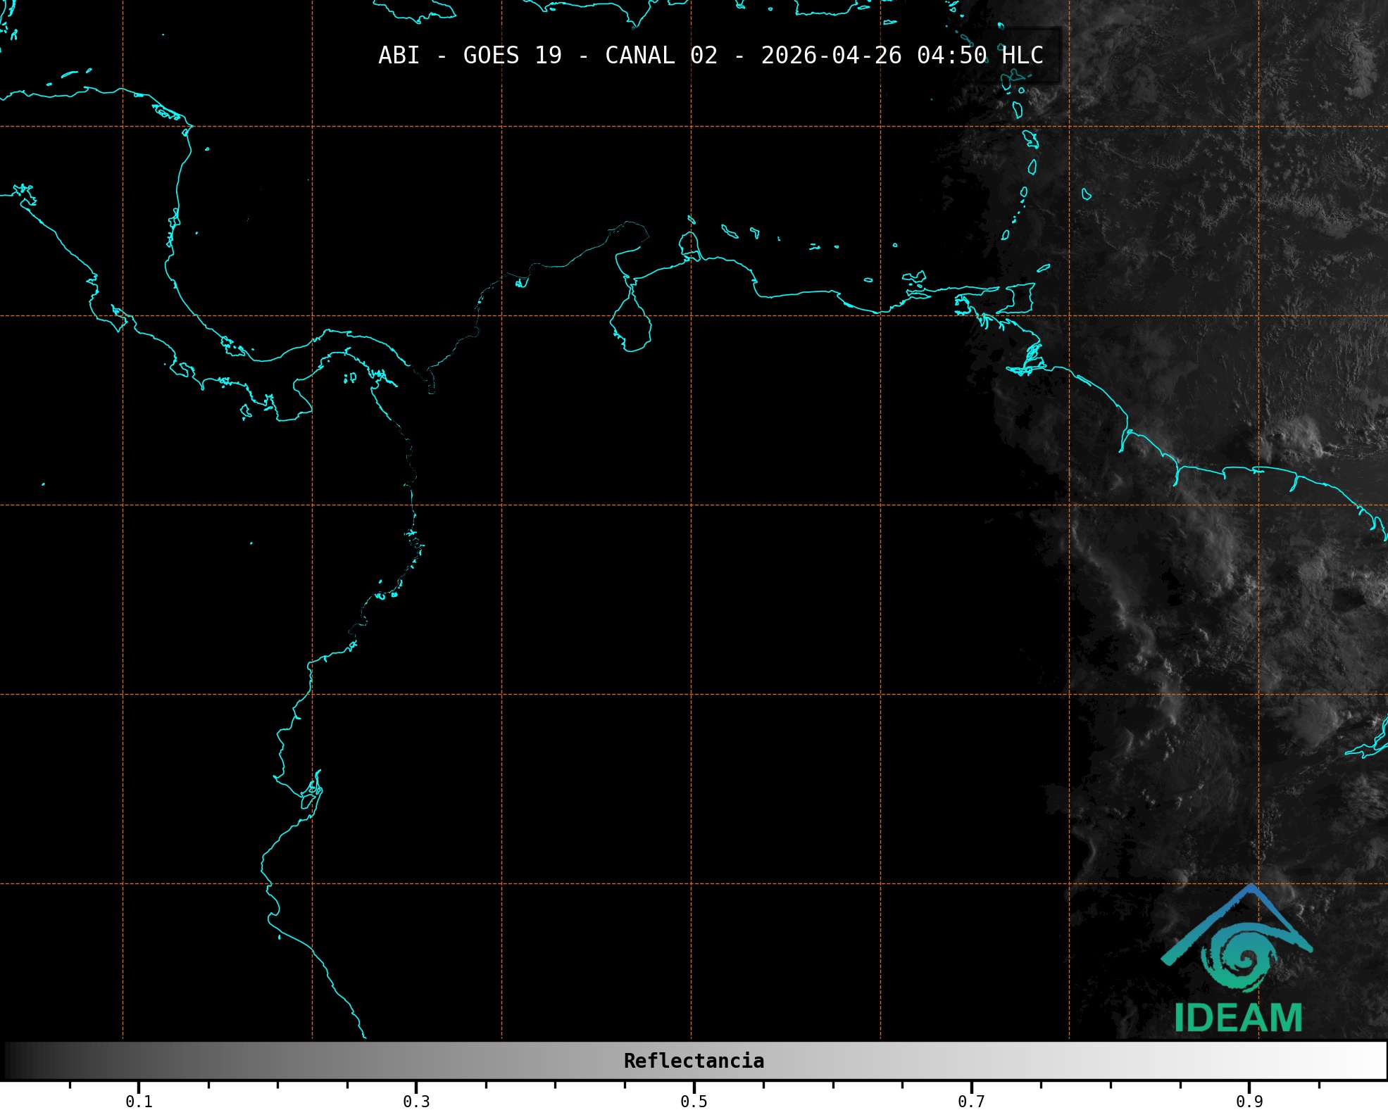
Task: Click the small Barbados island outline
Action: pos(1086,194)
